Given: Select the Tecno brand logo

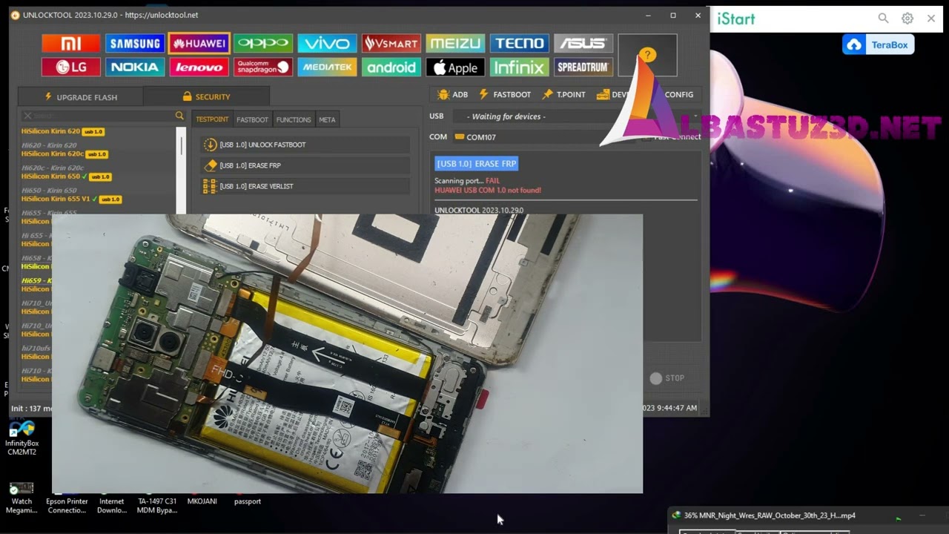Looking at the screenshot, I should click(520, 44).
